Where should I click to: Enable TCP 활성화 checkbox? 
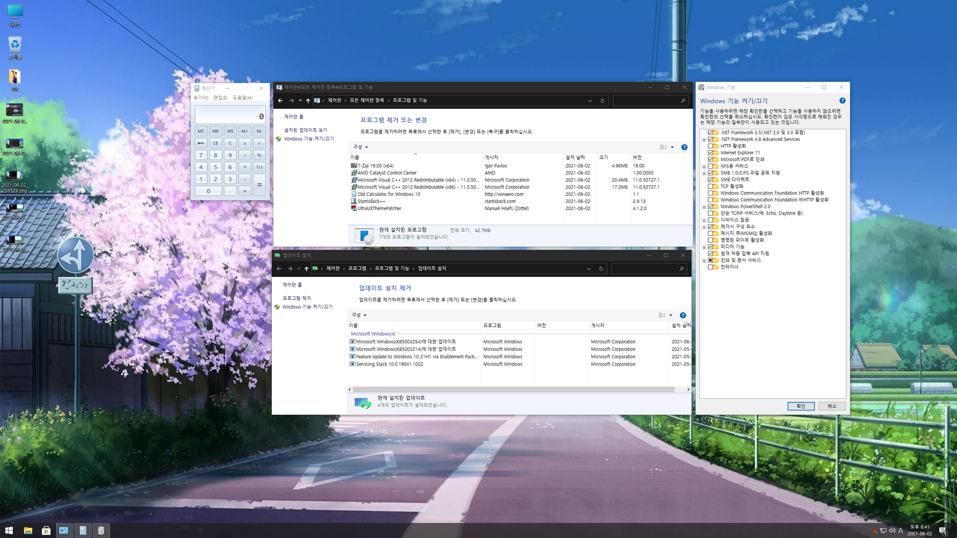(710, 186)
